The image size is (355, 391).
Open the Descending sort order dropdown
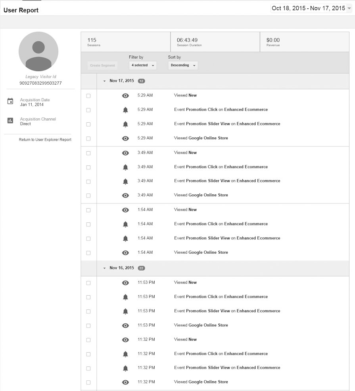click(x=182, y=65)
